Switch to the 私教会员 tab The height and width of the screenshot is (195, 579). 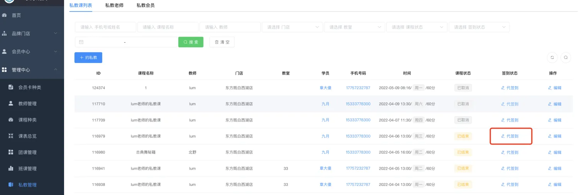point(146,5)
